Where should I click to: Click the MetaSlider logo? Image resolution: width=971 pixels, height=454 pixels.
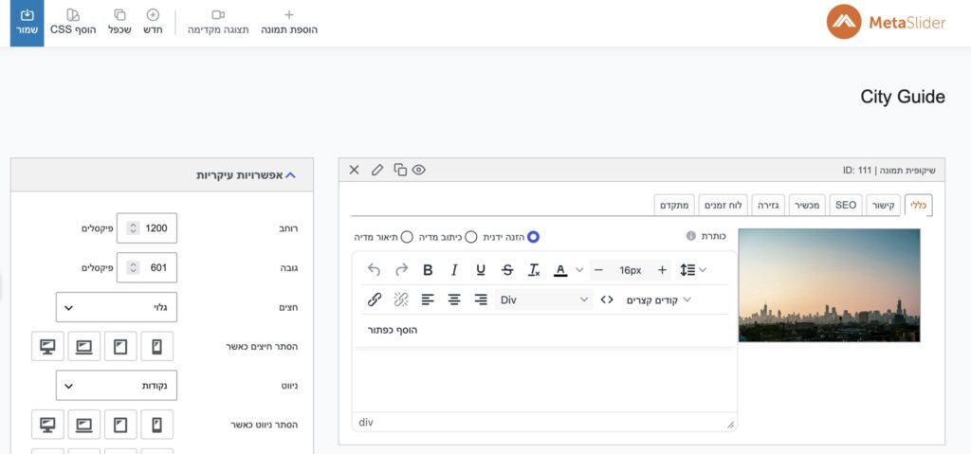tap(887, 22)
